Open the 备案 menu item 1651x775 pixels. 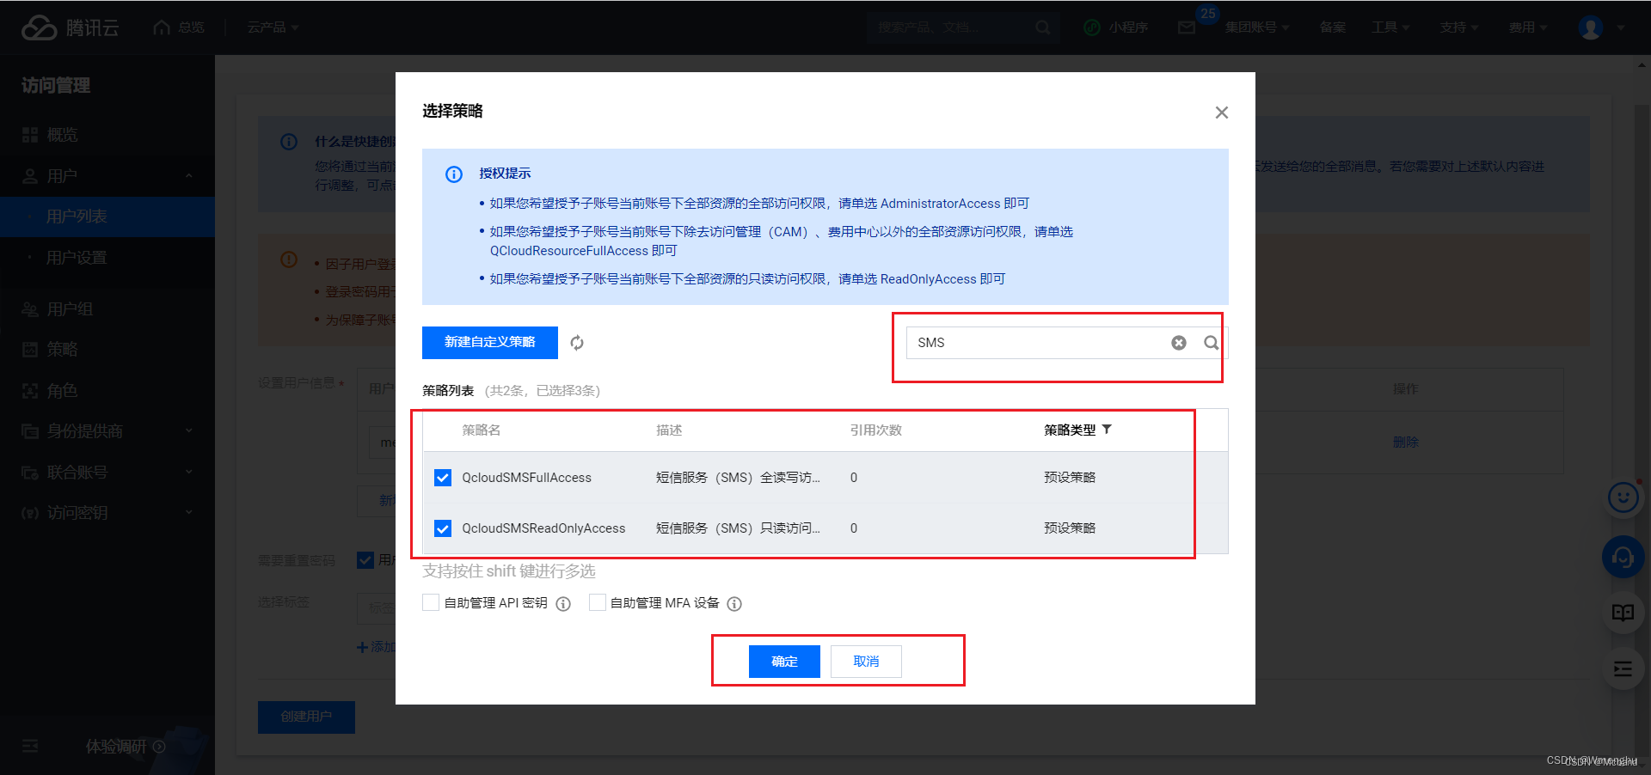[x=1333, y=27]
